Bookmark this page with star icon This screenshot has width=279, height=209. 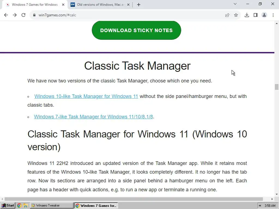coord(236,15)
